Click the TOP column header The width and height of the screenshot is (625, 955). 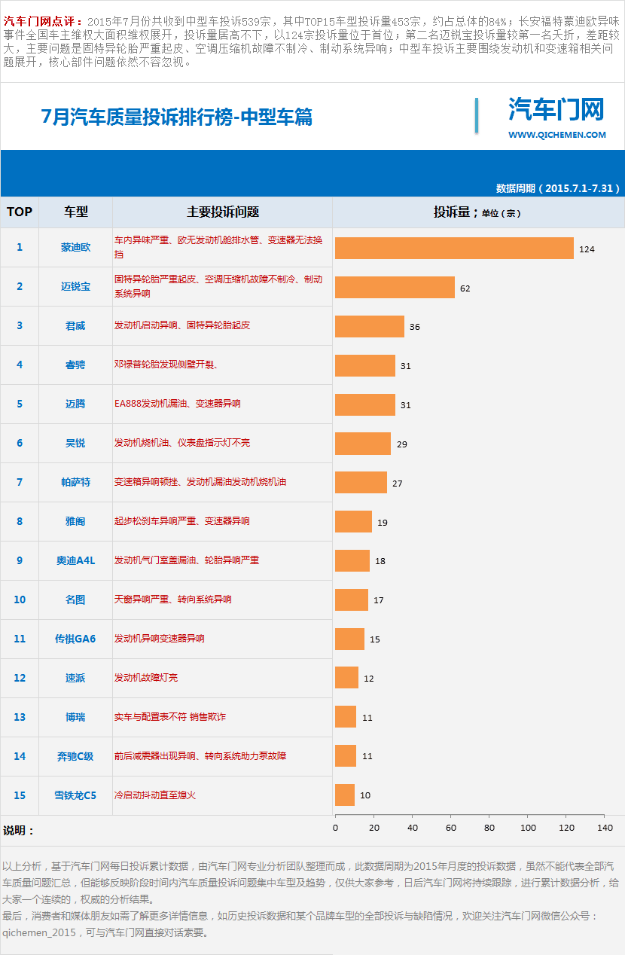(x=20, y=212)
